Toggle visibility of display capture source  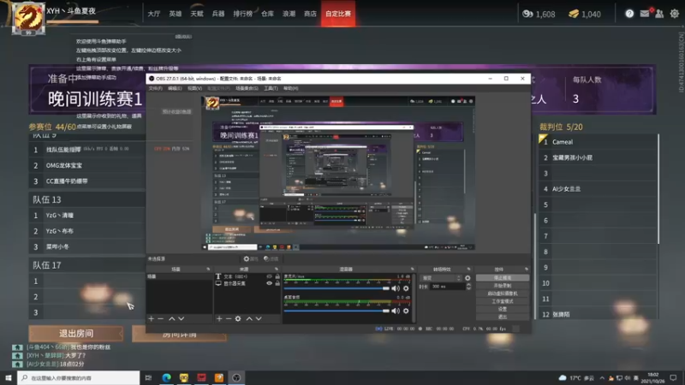click(x=269, y=283)
